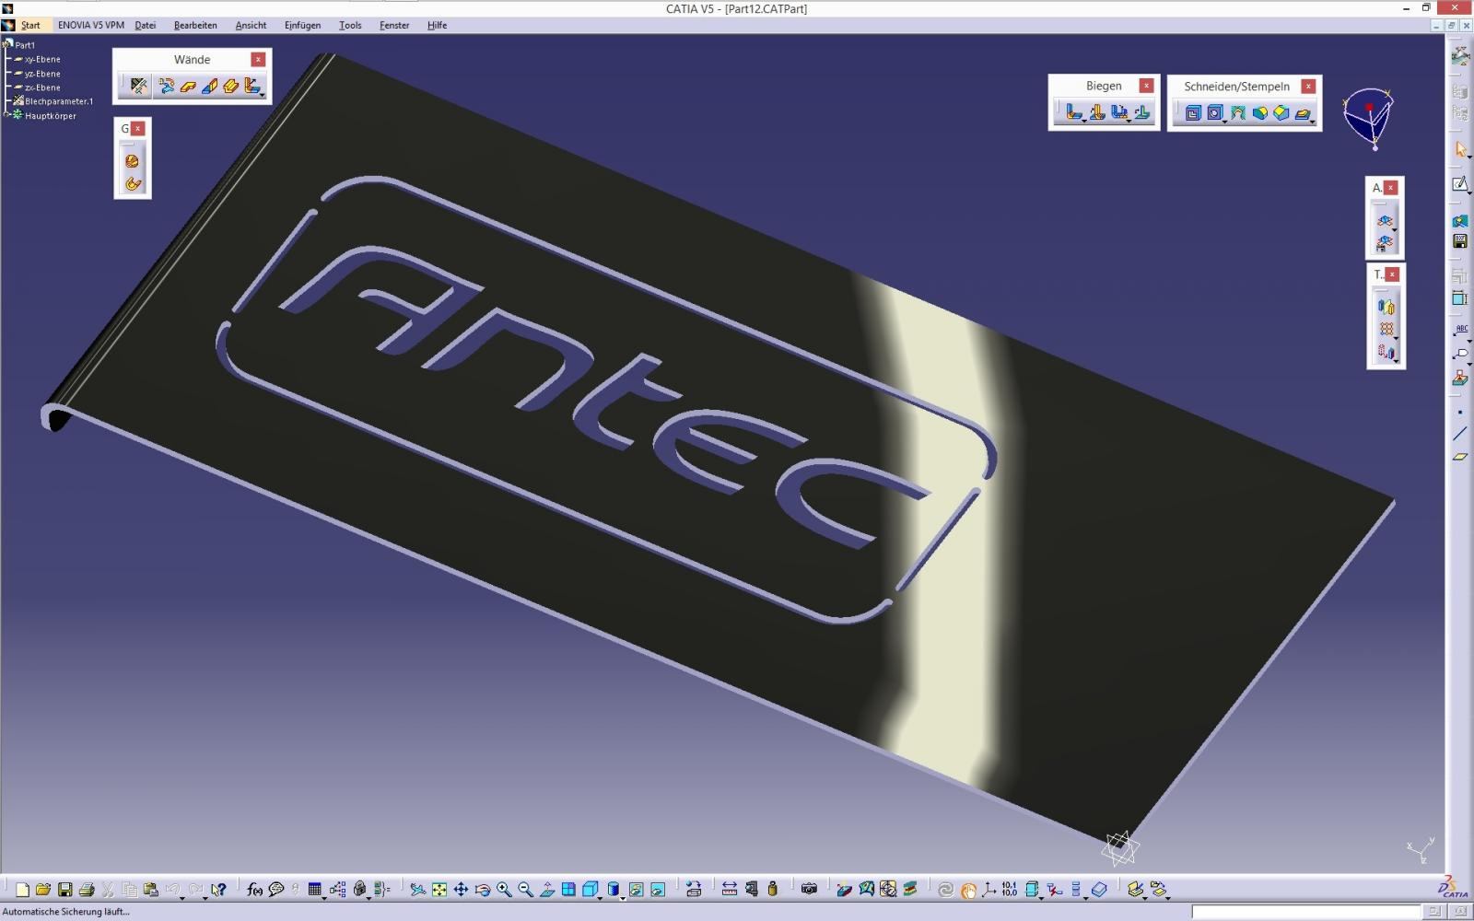
Task: Click the Swap visible space icon
Action: pos(658,890)
